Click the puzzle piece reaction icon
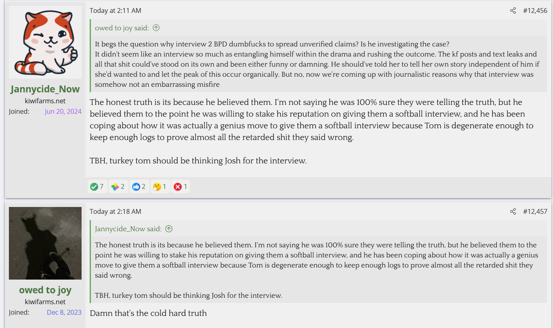The width and height of the screenshot is (553, 328). coord(115,187)
